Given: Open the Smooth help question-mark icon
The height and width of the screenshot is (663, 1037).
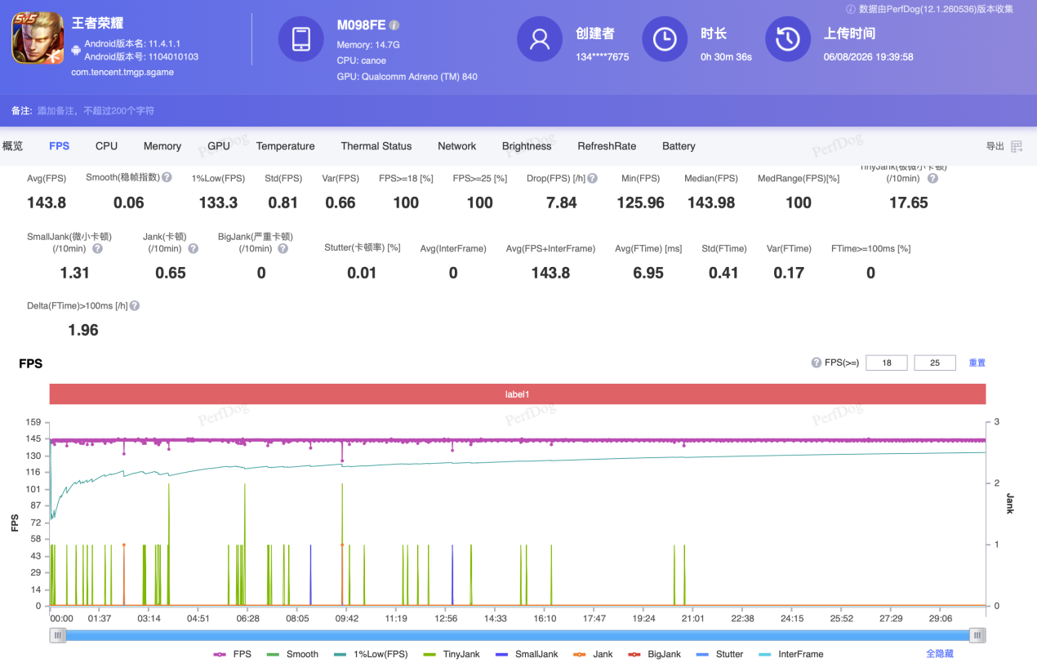Looking at the screenshot, I should 167,177.
